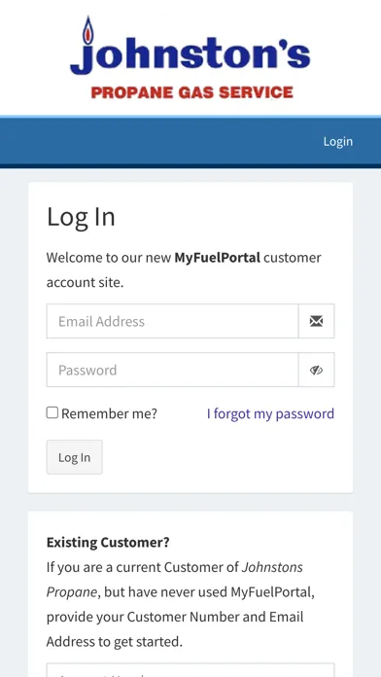This screenshot has width=381, height=677.
Task: Click the partially visible field at bottom
Action: pos(190,670)
